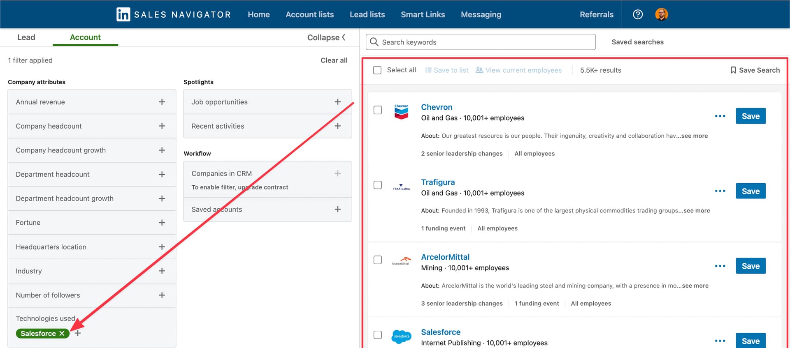Check the Trafigura result checkbox
This screenshot has height=348, width=790.
click(x=378, y=185)
